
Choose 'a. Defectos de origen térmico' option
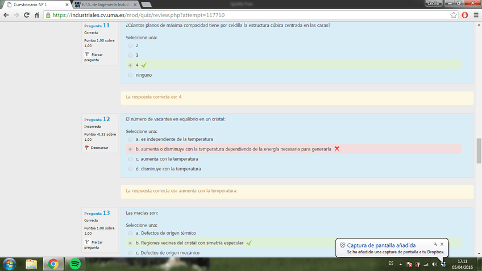130,233
